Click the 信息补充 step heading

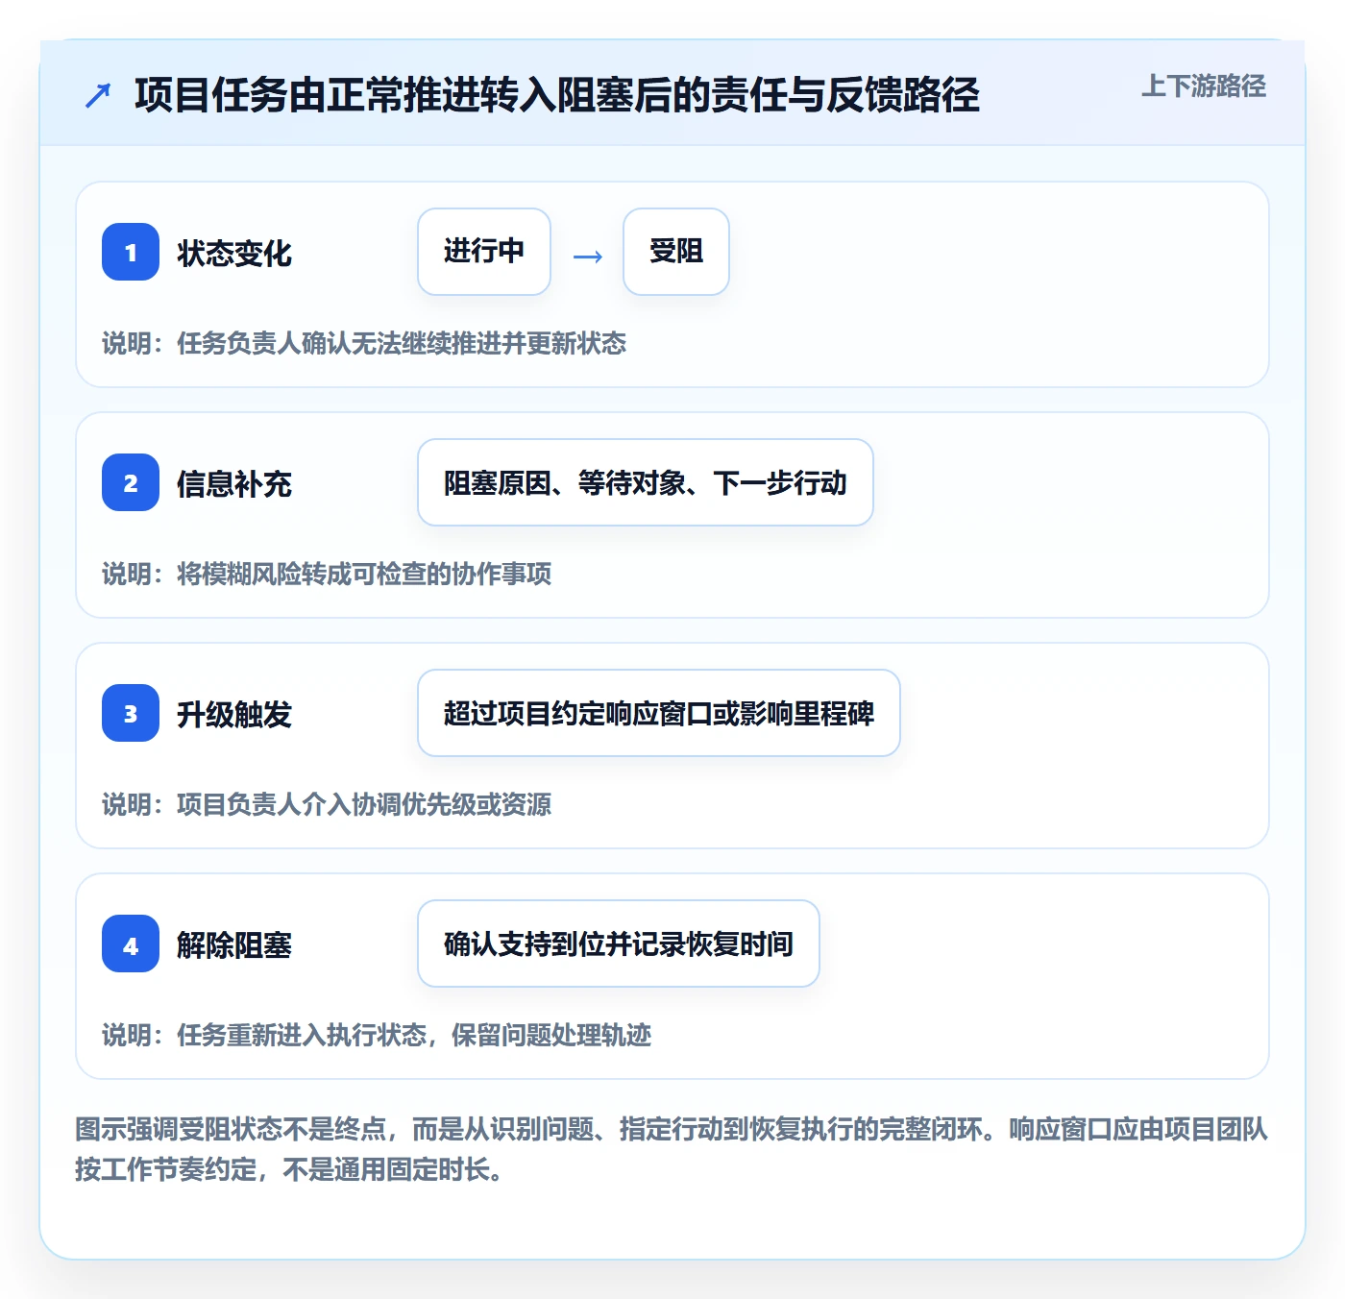pyautogui.click(x=234, y=484)
